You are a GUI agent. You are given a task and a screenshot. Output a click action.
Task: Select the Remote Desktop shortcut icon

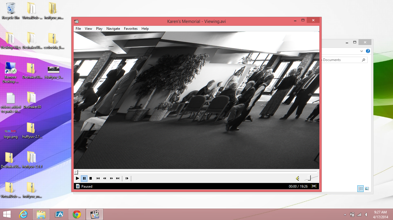[x=11, y=72]
